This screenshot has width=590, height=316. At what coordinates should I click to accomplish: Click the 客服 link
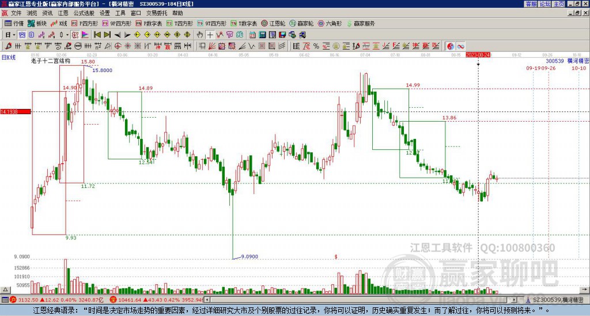coord(531,4)
